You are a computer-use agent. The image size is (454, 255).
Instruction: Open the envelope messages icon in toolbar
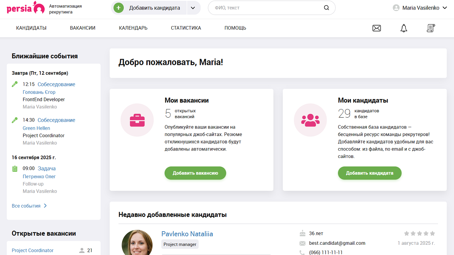(376, 28)
